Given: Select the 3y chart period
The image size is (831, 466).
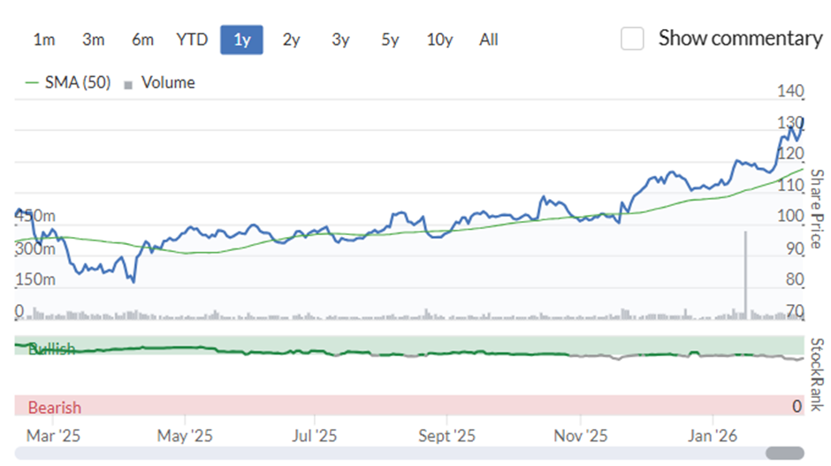Looking at the screenshot, I should [340, 40].
